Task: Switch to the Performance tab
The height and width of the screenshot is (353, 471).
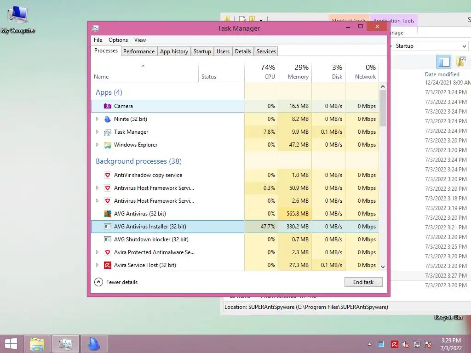Action: 139,51
